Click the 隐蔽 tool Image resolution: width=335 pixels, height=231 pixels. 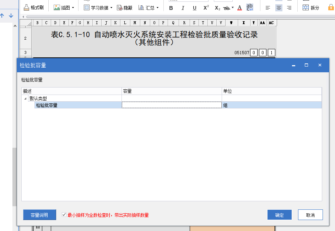[x=125, y=8]
